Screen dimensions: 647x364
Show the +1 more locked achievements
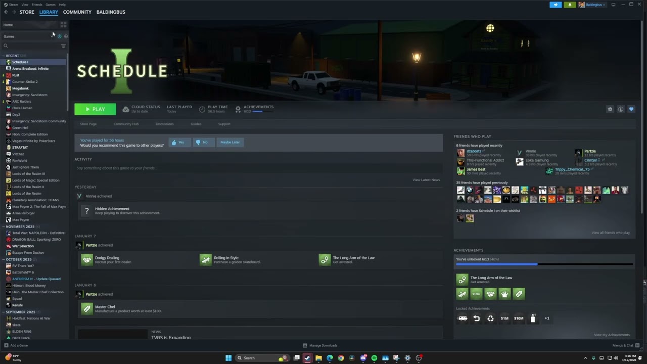(x=547, y=318)
